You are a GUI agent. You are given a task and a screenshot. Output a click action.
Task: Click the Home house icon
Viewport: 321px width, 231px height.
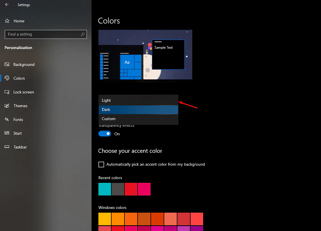point(7,21)
